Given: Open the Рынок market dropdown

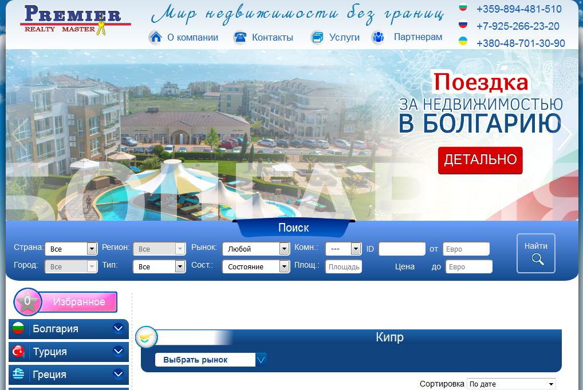Looking at the screenshot, I should [x=256, y=249].
